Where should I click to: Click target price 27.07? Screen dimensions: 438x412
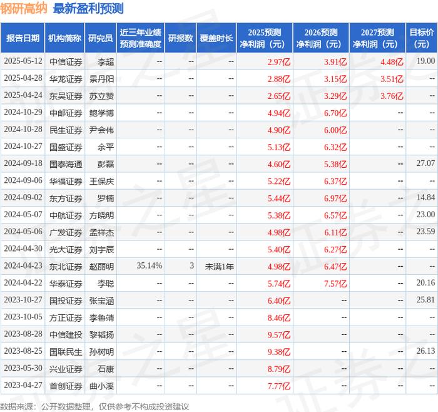pyautogui.click(x=425, y=163)
